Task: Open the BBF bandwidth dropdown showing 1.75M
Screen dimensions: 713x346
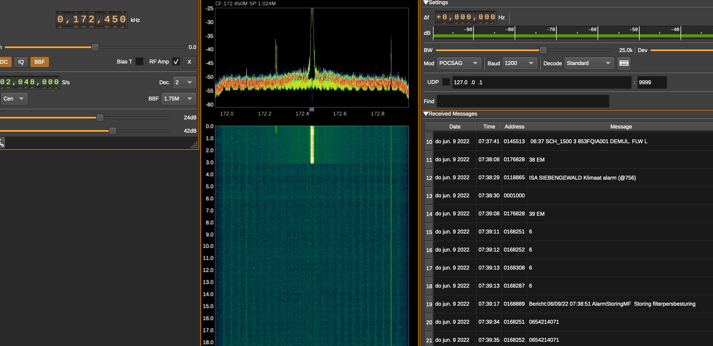Action: tap(179, 99)
